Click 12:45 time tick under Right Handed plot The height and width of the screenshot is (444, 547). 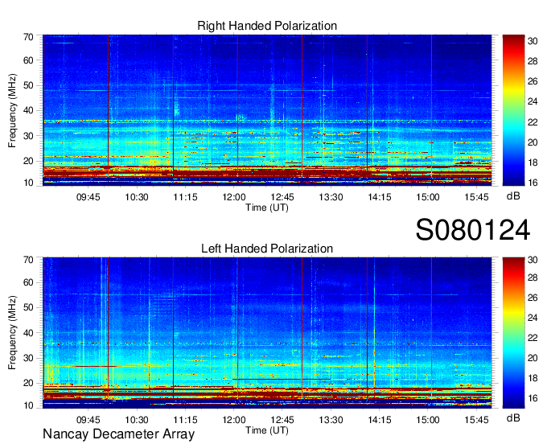282,197
